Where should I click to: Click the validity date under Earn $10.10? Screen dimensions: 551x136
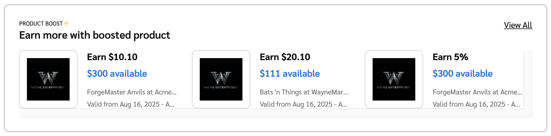pyautogui.click(x=130, y=104)
